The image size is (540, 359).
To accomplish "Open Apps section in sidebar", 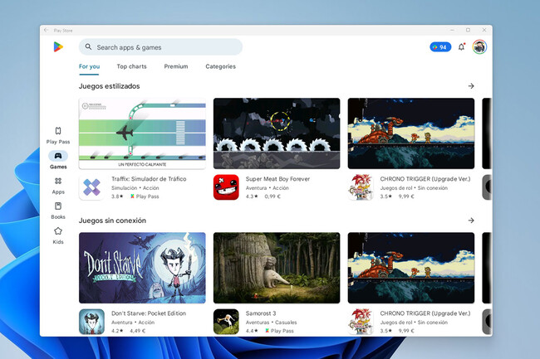I will pyautogui.click(x=58, y=186).
